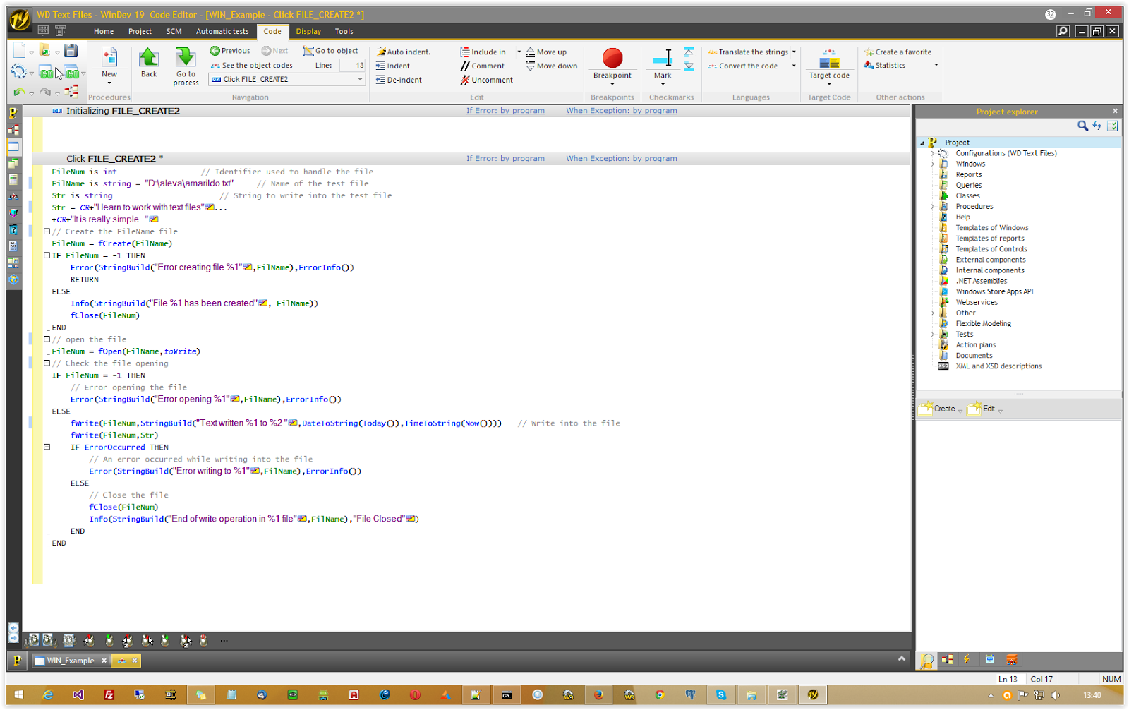Move the line up

[x=546, y=52]
